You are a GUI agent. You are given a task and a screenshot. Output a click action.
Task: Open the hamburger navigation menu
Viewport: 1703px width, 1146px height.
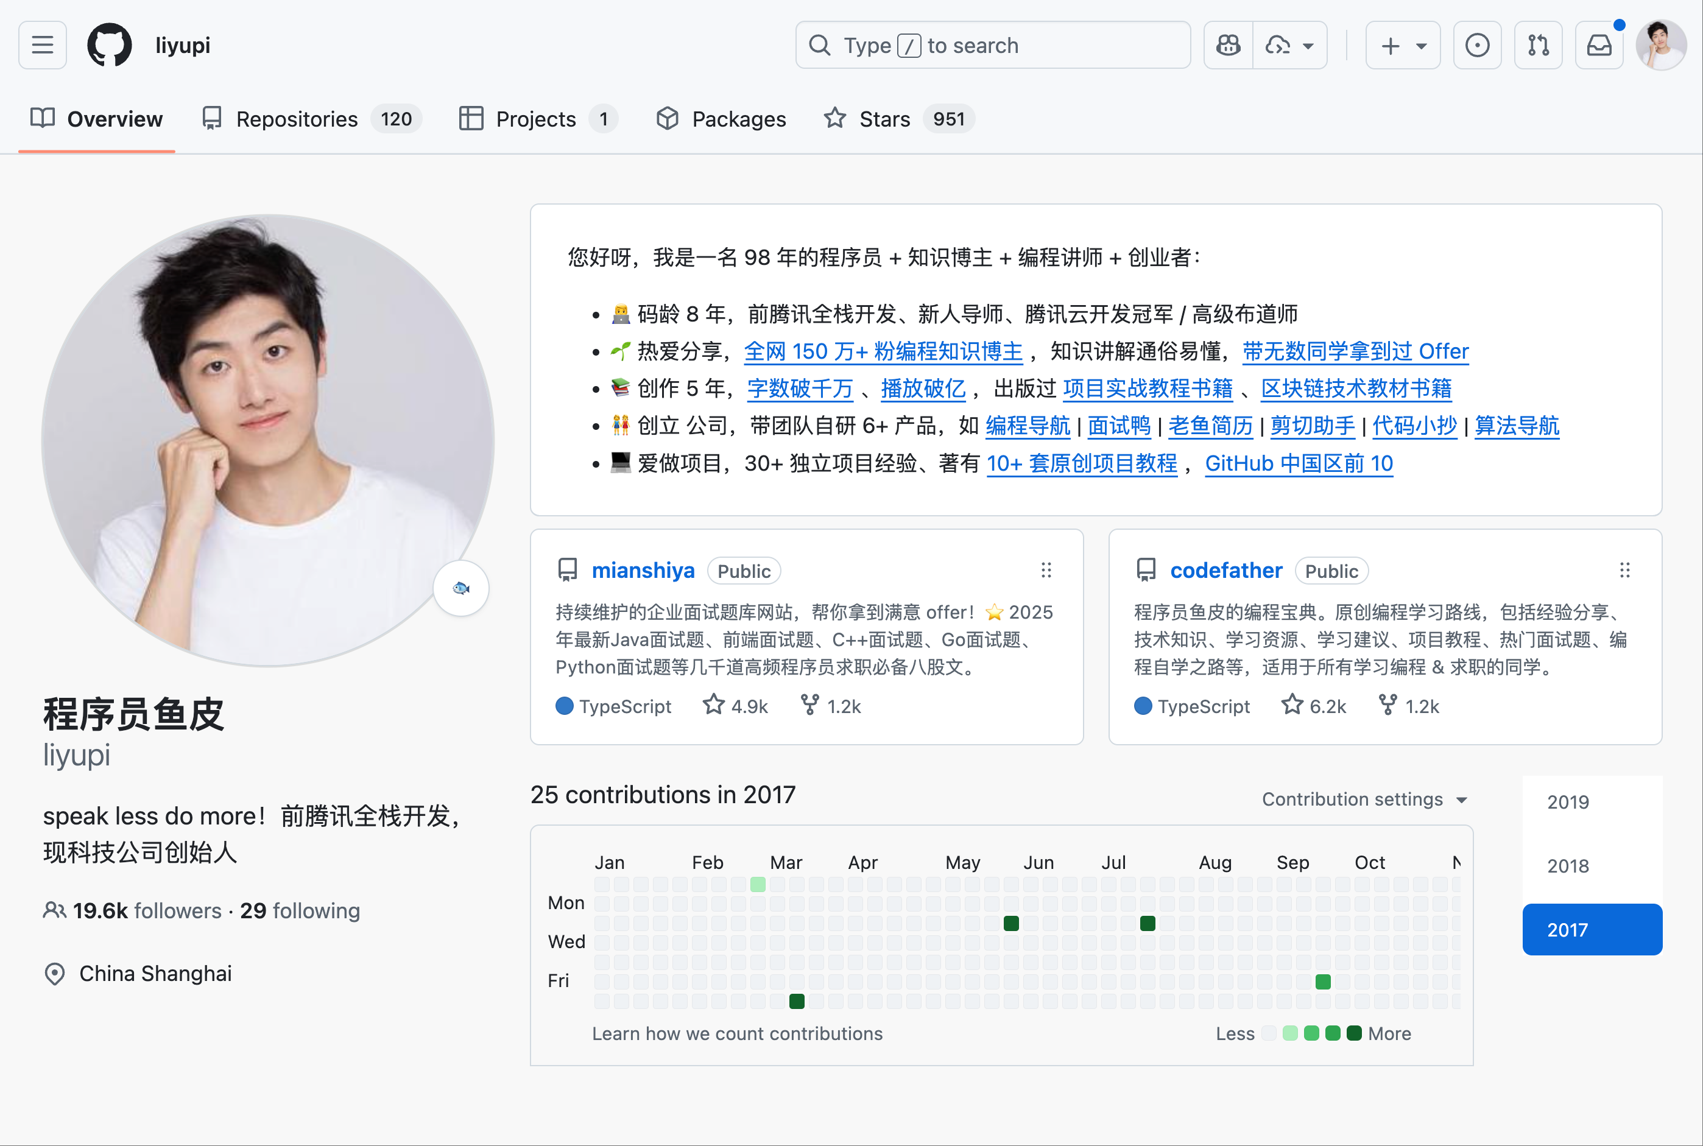(43, 45)
